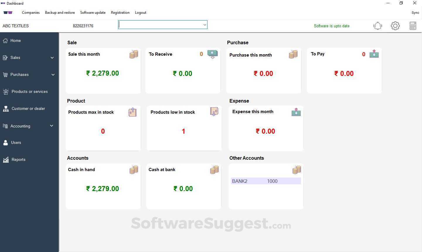Open Reports from the sidebar
Image resolution: width=422 pixels, height=252 pixels.
pos(18,159)
